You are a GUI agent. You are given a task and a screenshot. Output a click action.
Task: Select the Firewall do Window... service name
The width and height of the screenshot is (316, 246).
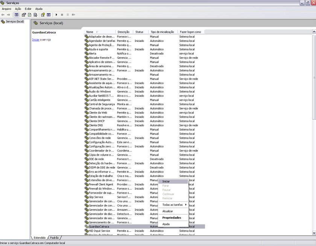tap(102, 188)
